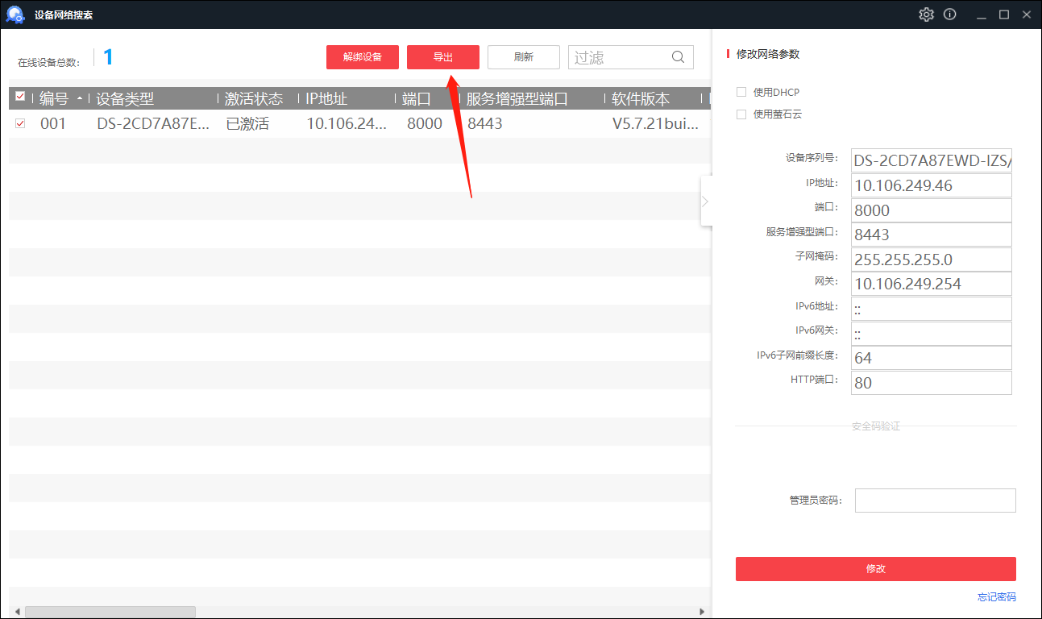Viewport: 1042px width, 619px height.
Task: Click the magnifier icon in filter box
Action: point(679,57)
